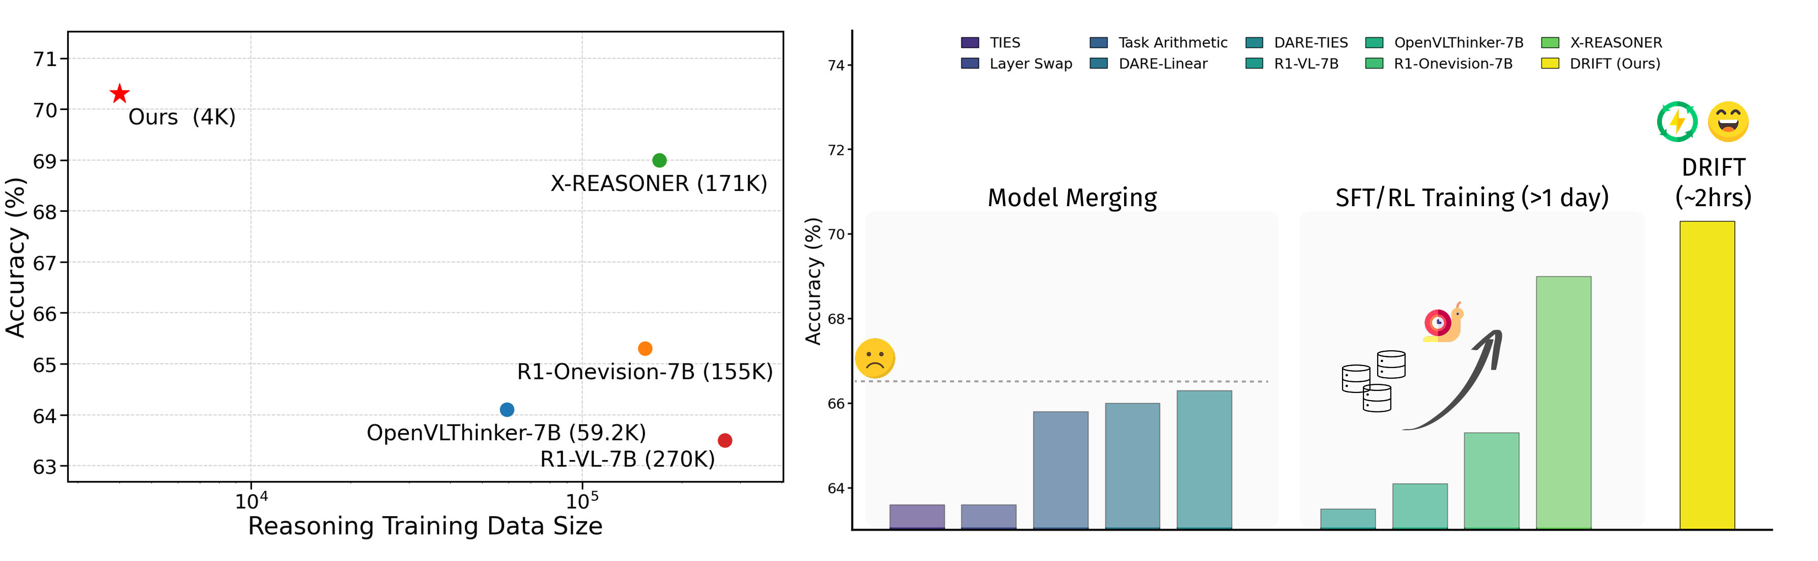Viewport: 1818px width, 561px height.
Task: Click the tall yellow DRIFT bar
Action: click(x=1707, y=374)
